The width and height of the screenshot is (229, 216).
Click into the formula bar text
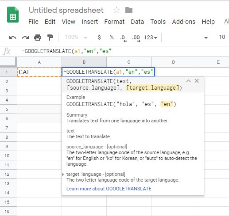(66, 51)
